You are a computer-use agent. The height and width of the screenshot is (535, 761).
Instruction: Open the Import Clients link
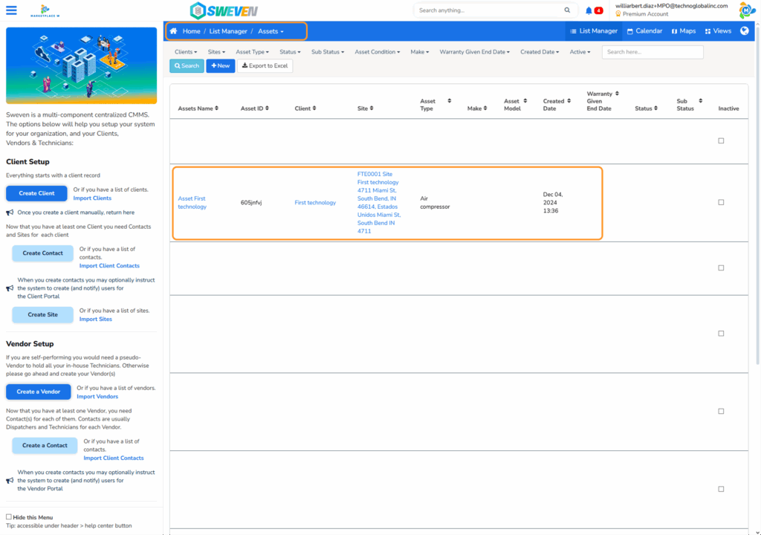coord(92,198)
